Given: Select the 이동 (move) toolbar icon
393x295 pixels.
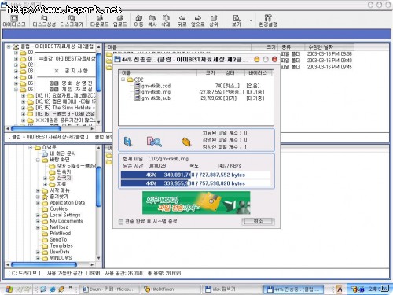Looking at the screenshot, I should (138, 18).
